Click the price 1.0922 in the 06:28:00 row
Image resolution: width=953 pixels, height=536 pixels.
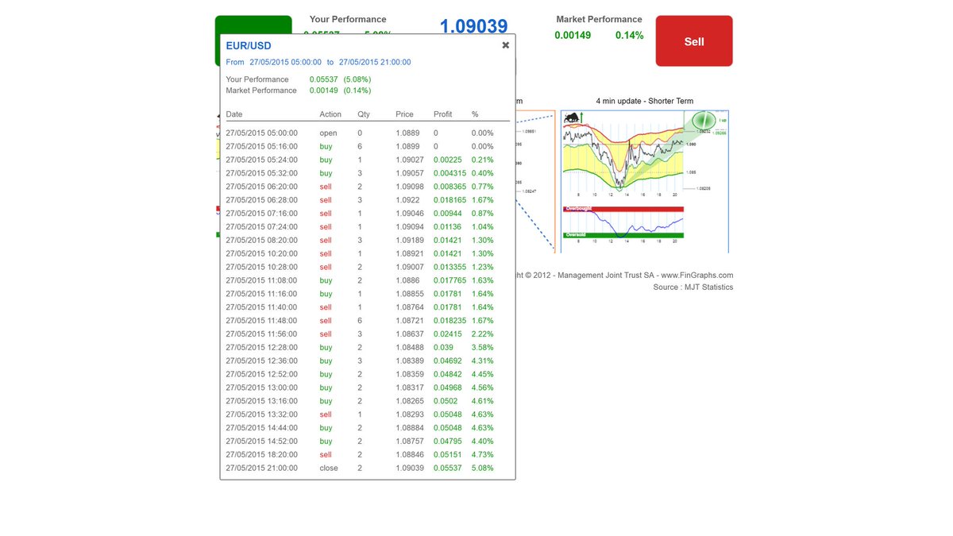(408, 201)
